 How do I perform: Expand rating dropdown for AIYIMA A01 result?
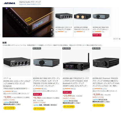click(x=12, y=91)
